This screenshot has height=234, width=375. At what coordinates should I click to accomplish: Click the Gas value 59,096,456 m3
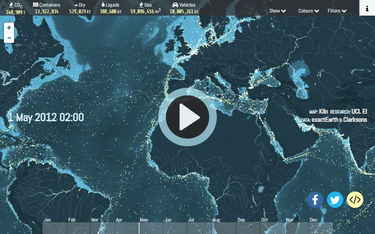(x=145, y=11)
